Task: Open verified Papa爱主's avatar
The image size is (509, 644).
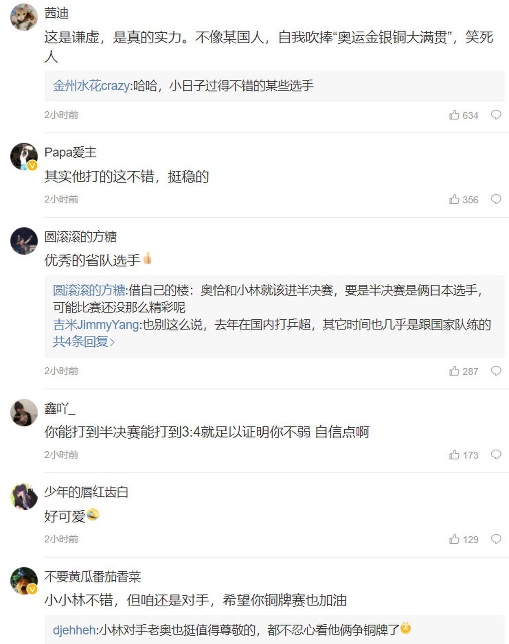Action: tap(24, 156)
